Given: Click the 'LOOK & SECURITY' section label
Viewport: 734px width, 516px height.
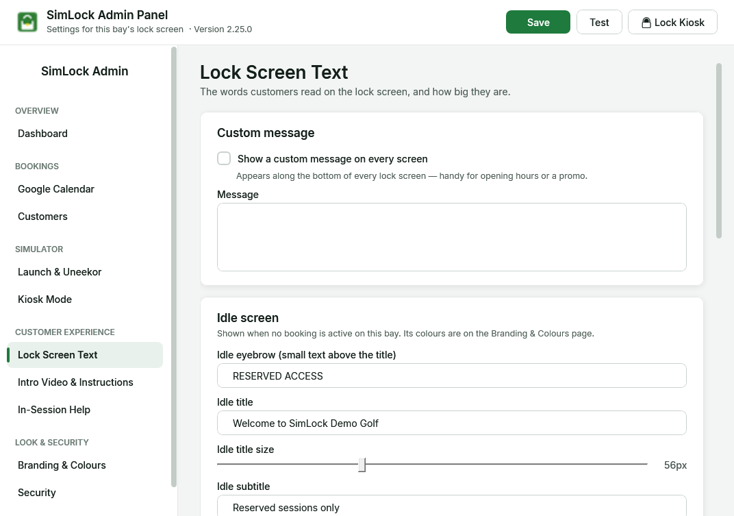Looking at the screenshot, I should coord(52,443).
